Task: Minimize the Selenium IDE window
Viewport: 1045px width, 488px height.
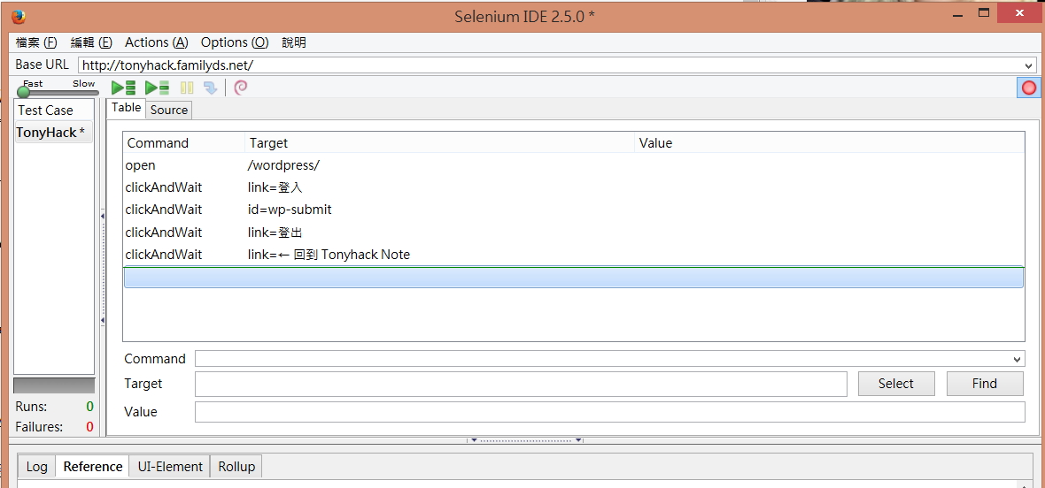Action: pyautogui.click(x=956, y=13)
